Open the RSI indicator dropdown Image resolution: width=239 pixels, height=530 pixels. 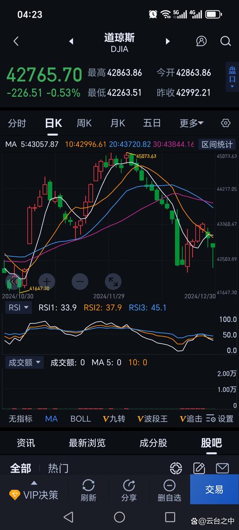tap(19, 308)
